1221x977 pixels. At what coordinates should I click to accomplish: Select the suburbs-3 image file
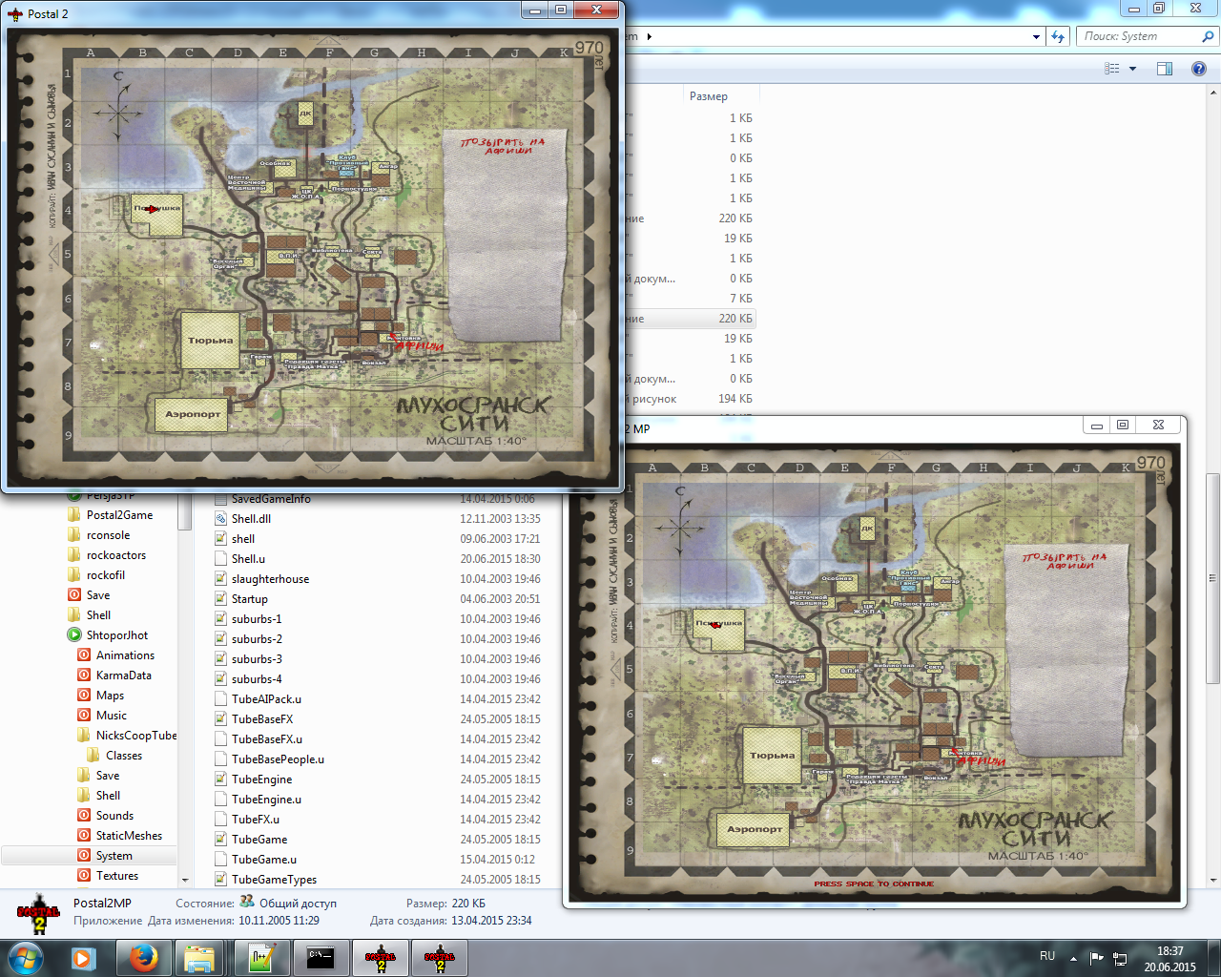tap(257, 659)
